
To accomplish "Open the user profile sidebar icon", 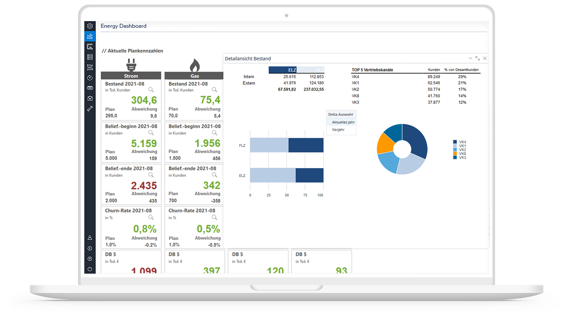I will (90, 238).
